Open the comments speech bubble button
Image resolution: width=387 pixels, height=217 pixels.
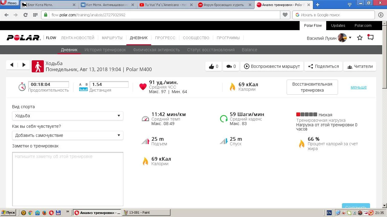(x=231, y=66)
